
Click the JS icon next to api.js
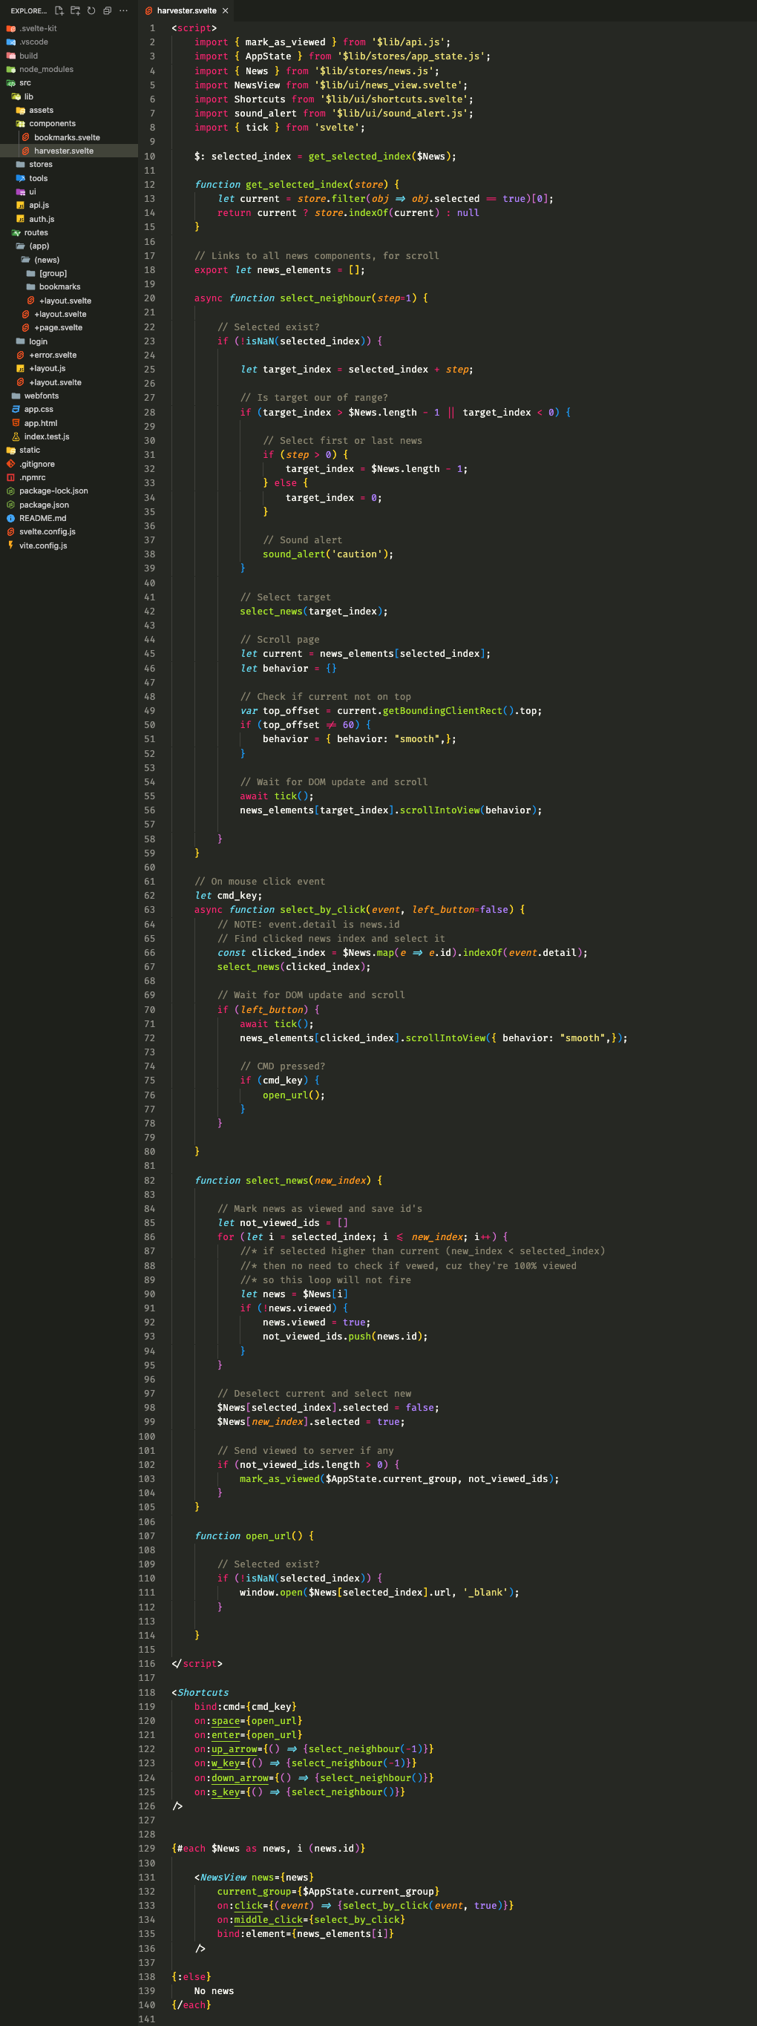click(21, 206)
